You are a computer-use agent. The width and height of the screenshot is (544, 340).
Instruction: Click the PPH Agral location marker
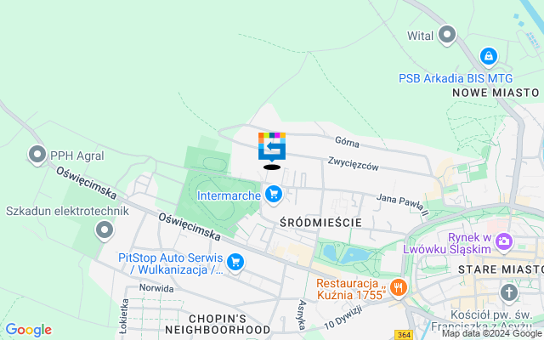click(x=37, y=155)
